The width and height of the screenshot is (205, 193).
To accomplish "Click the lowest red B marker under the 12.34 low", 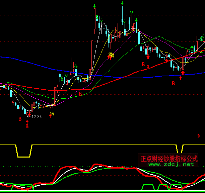I will pos(27,126).
